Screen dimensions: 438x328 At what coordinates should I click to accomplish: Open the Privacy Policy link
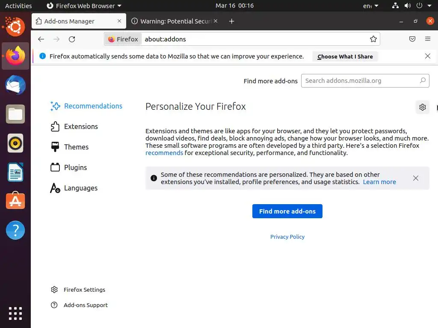(x=287, y=237)
